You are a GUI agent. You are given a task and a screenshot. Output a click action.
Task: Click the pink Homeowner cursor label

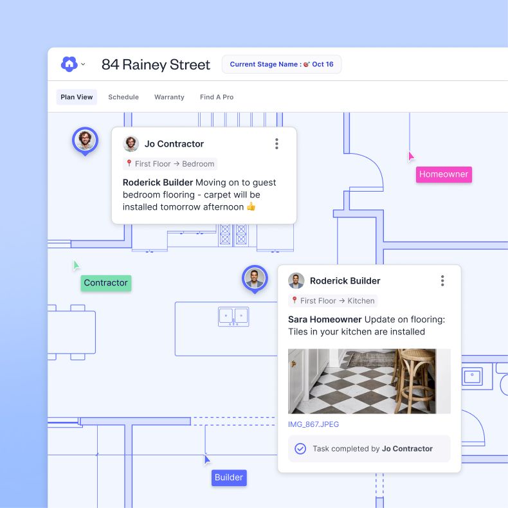[x=444, y=174]
